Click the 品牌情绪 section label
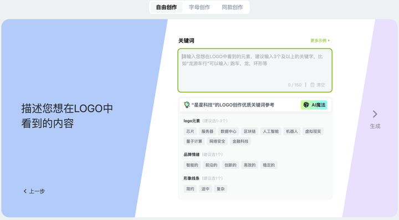The width and height of the screenshot is (399, 220). pyautogui.click(x=192, y=155)
